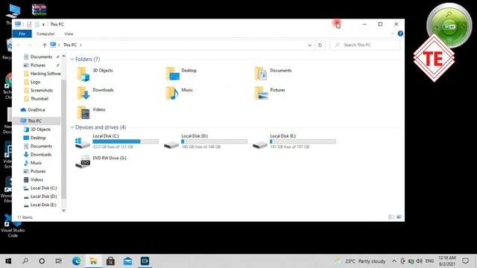Click navigation pane scrollbar down arrow
Image resolution: width=477 pixels, height=268 pixels.
click(x=63, y=210)
